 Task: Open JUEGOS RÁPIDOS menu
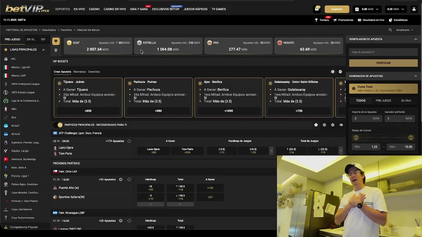[x=196, y=9]
